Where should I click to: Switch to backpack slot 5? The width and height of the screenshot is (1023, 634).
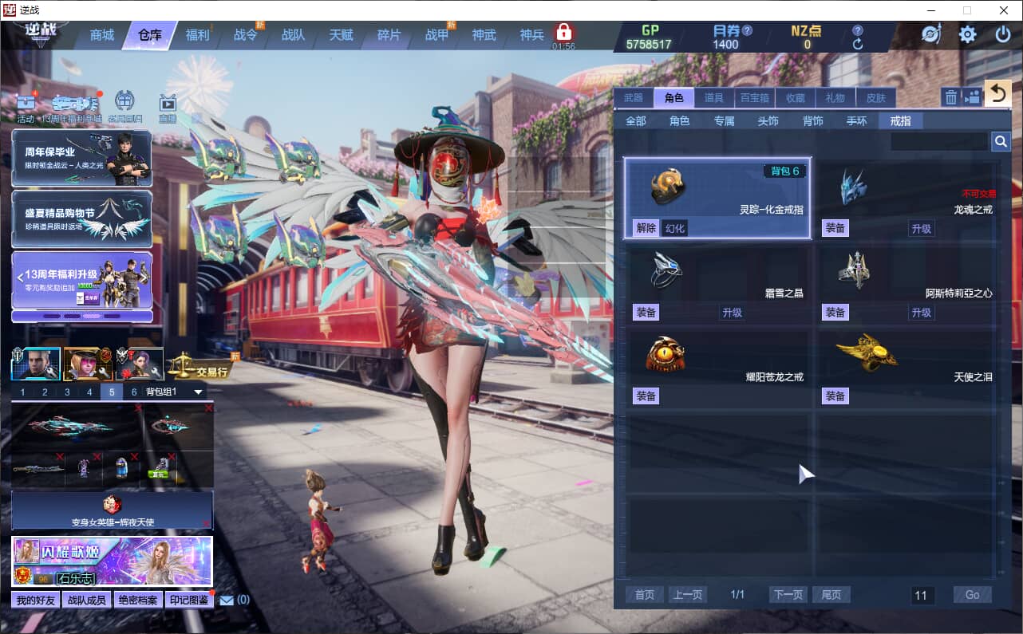coord(112,392)
